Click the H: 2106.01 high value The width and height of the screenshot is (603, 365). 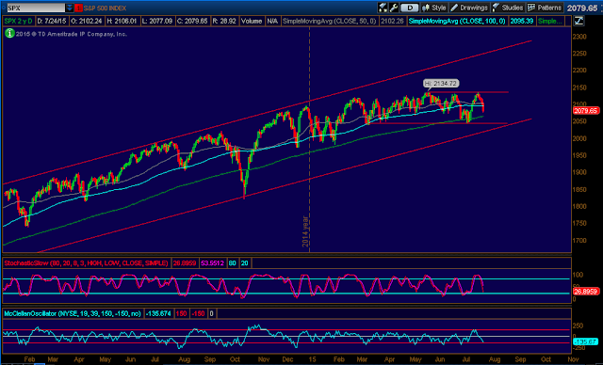point(122,21)
